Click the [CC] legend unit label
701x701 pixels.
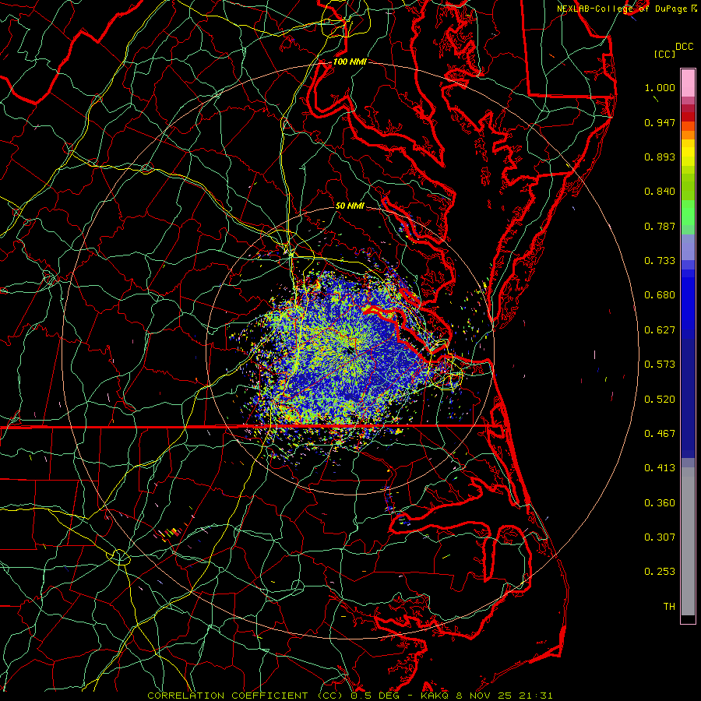pyautogui.click(x=665, y=54)
